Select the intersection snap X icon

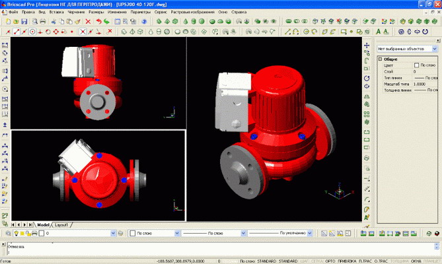pyautogui.click(x=83, y=32)
